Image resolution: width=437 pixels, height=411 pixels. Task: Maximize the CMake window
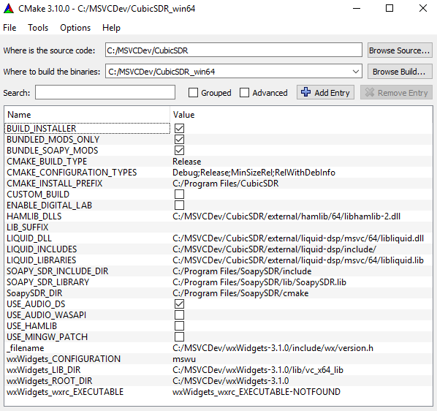tap(389, 8)
